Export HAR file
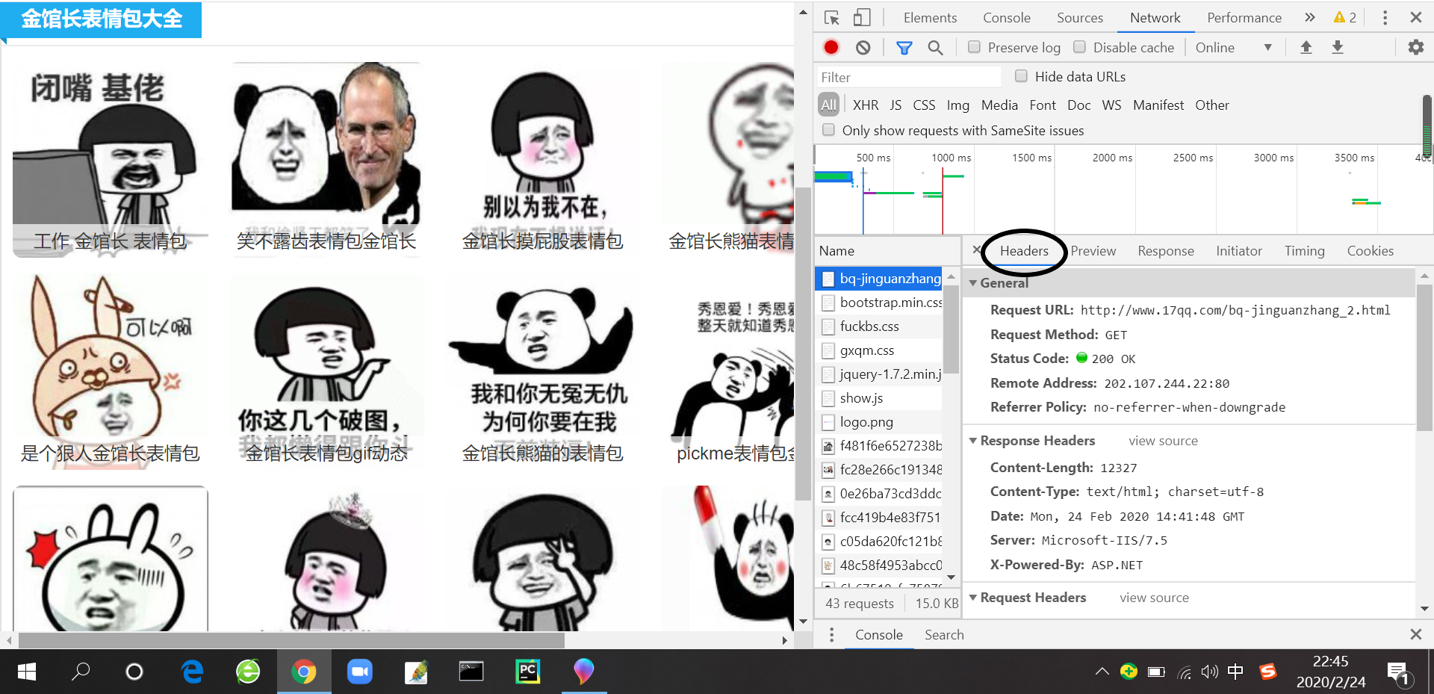 click(1337, 47)
